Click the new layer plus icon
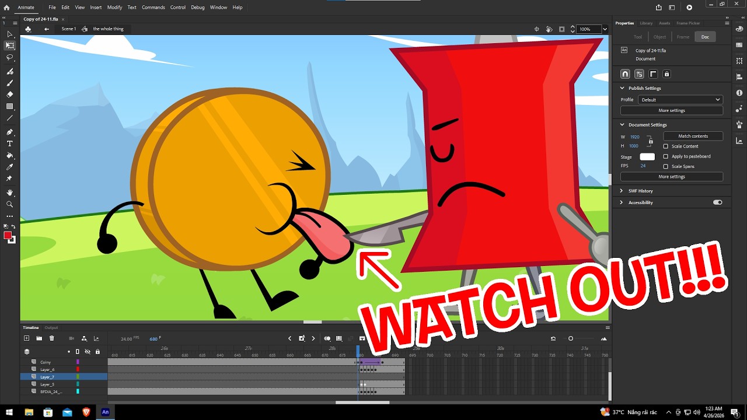The width and height of the screenshot is (747, 420). 26,338
